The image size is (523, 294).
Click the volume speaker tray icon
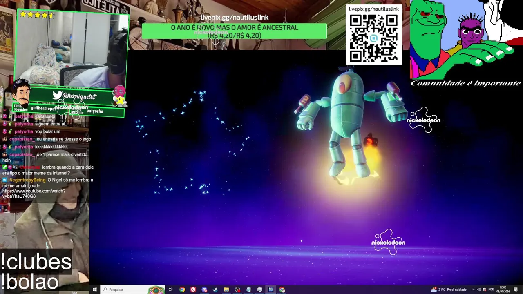coord(478,290)
